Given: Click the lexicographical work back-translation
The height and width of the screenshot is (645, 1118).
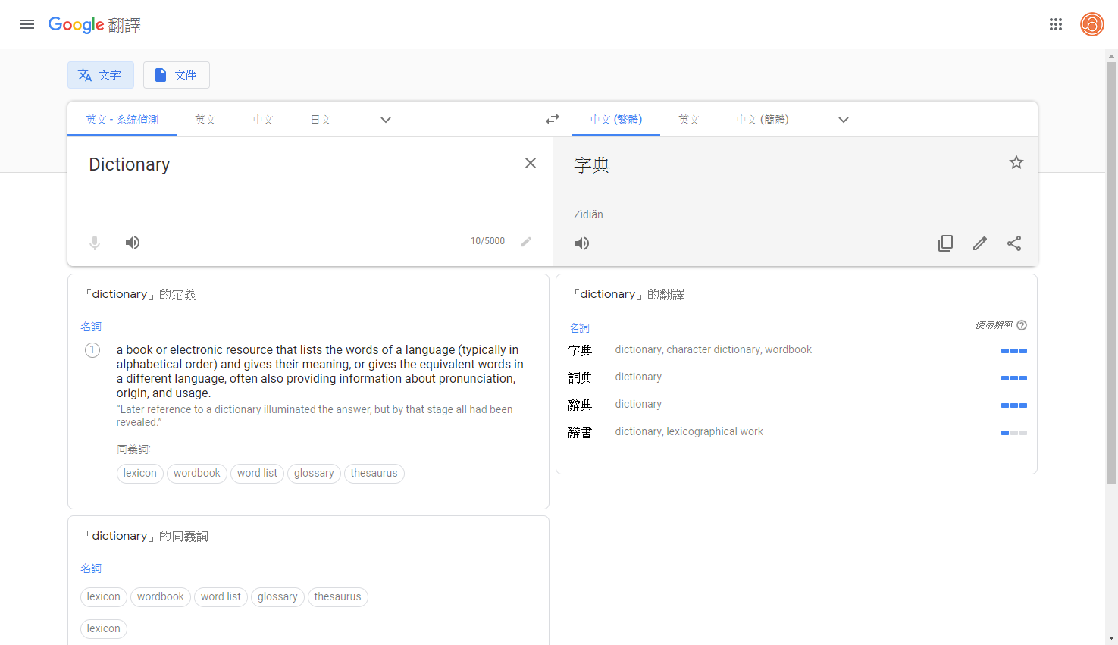Looking at the screenshot, I should click(715, 431).
